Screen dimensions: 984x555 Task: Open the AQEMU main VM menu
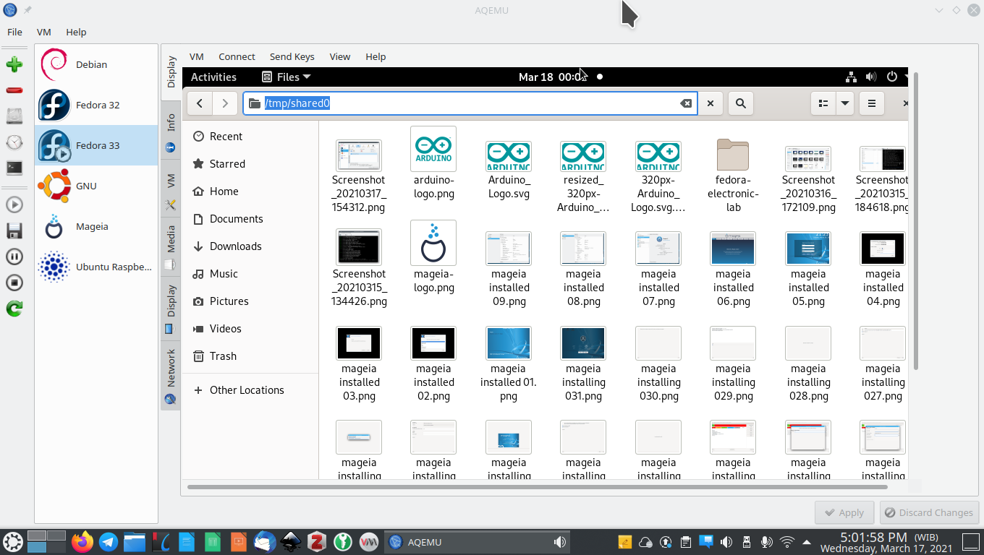(x=44, y=32)
